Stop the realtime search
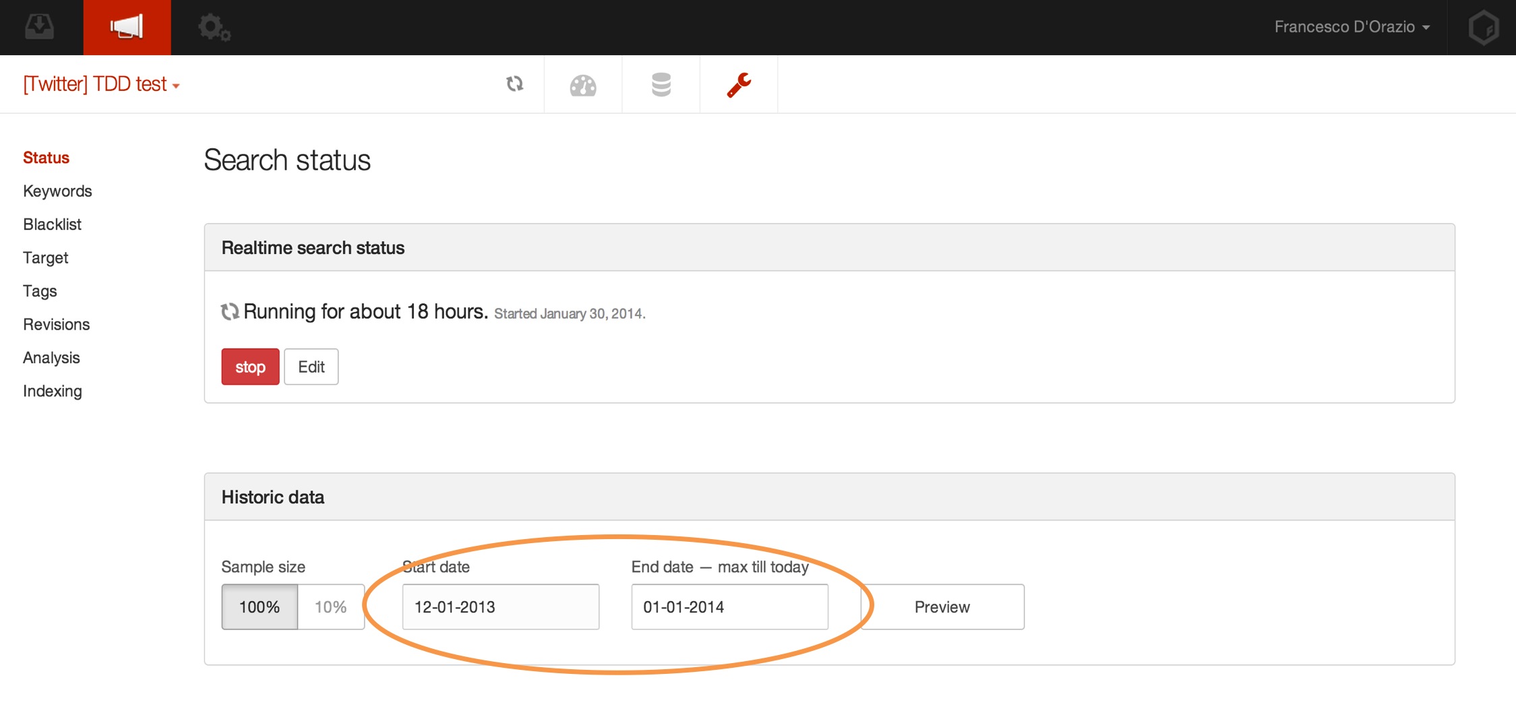Viewport: 1516px width, 715px height. coord(250,367)
